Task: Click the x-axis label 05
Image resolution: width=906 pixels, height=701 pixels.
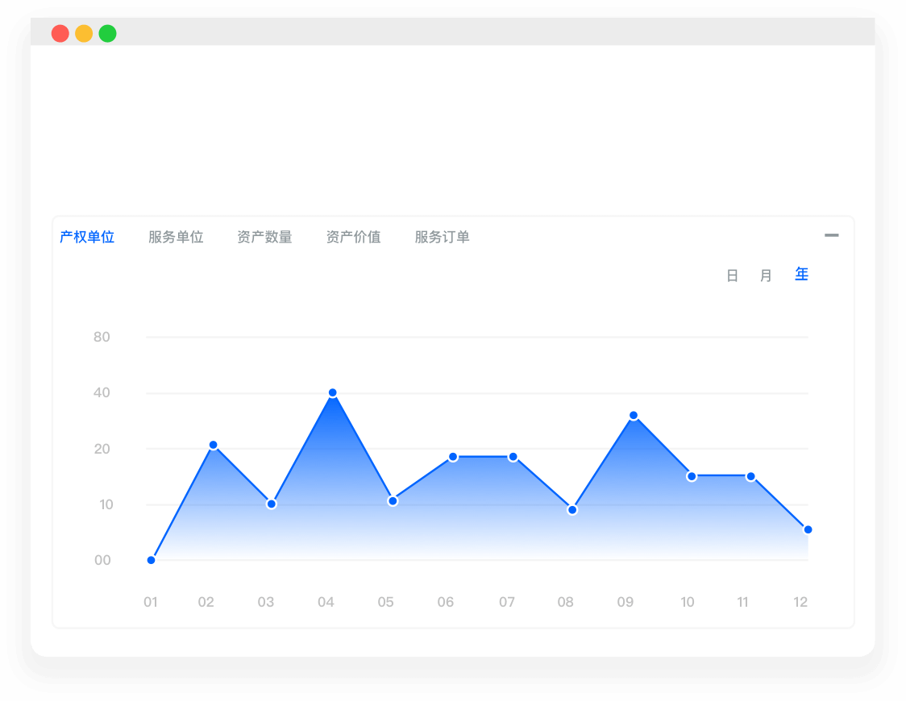Action: pos(386,602)
